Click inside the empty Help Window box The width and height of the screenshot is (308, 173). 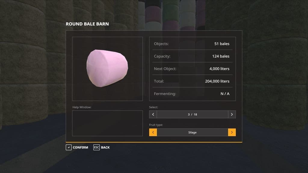coord(107,123)
